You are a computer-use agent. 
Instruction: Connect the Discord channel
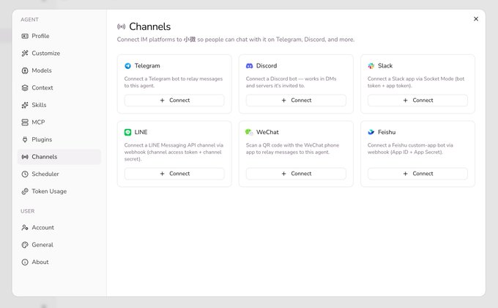pyautogui.click(x=296, y=100)
